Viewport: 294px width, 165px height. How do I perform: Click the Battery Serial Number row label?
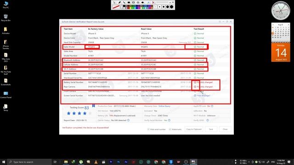tap(73, 82)
